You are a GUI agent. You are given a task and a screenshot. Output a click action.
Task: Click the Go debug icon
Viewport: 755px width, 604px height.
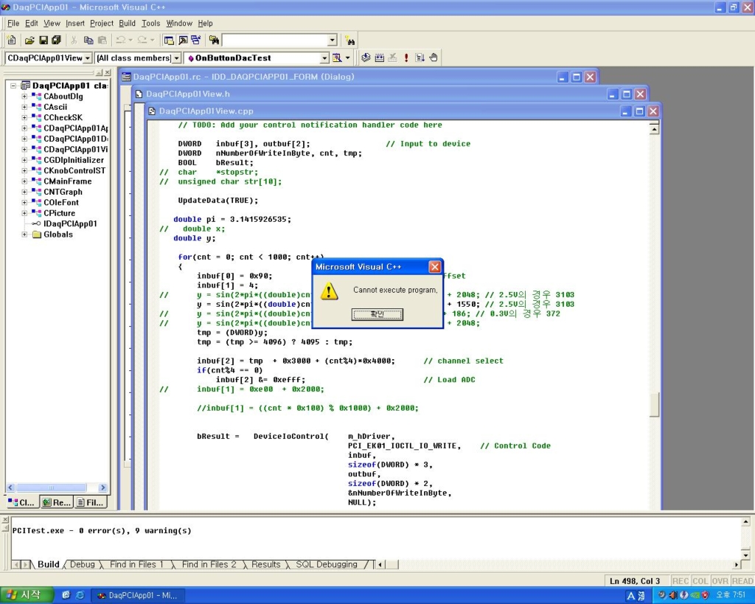(420, 58)
